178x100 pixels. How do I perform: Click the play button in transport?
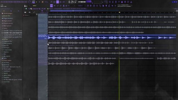(36, 2)
